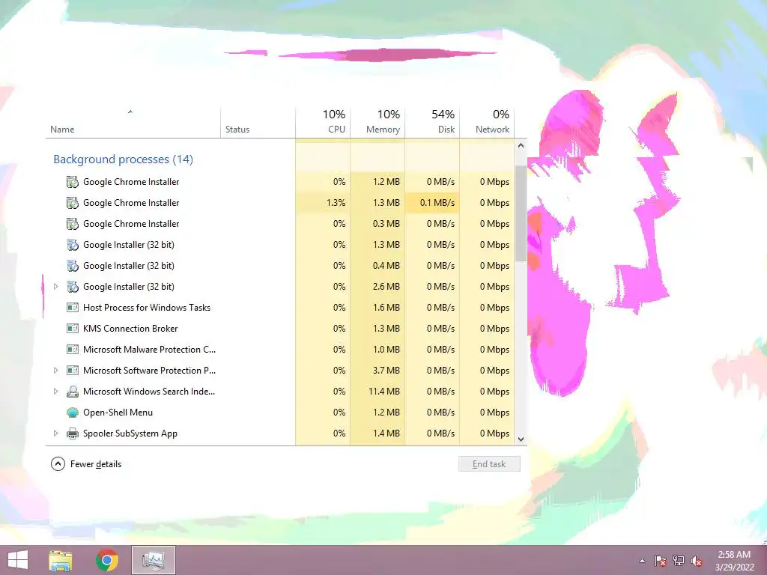Click the 11.4 MB memory value
Screen dimensions: 767x575
[x=384, y=392]
